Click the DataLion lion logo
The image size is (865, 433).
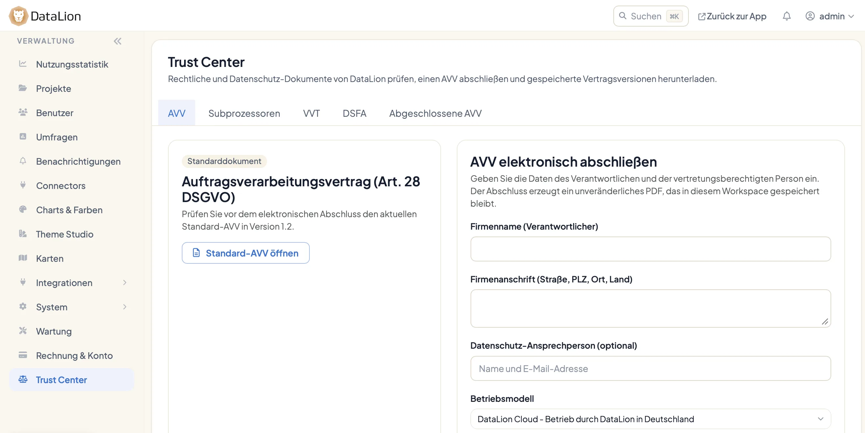point(18,16)
